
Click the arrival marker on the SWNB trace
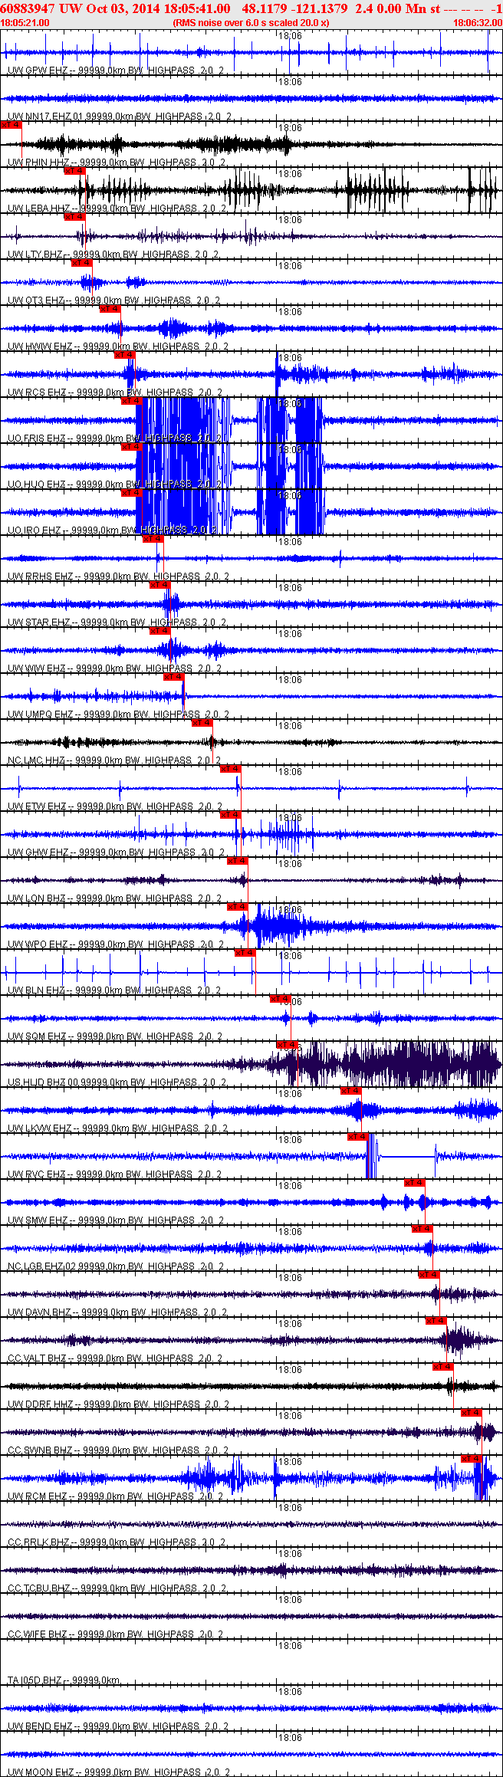471,1412
